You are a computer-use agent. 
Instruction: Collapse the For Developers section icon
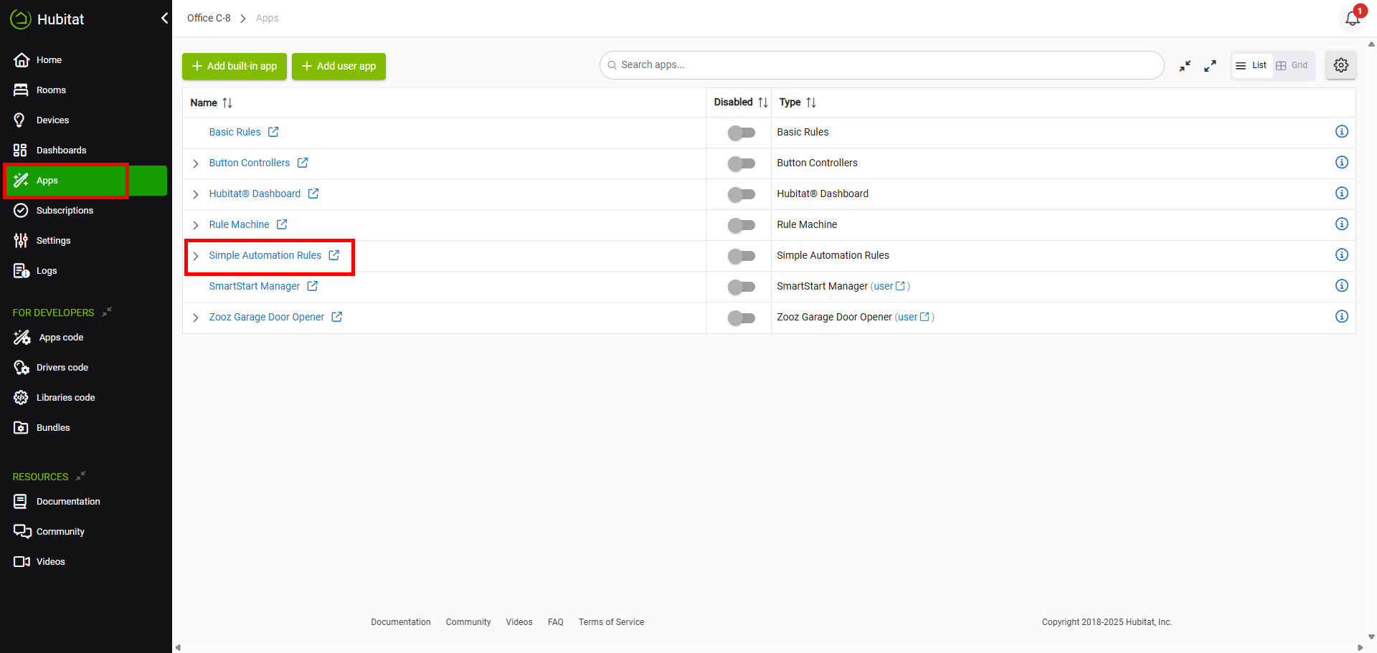107,312
